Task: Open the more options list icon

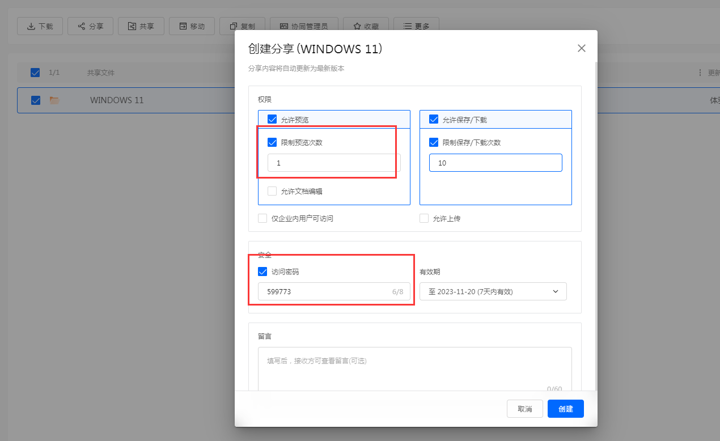Action: click(x=407, y=26)
